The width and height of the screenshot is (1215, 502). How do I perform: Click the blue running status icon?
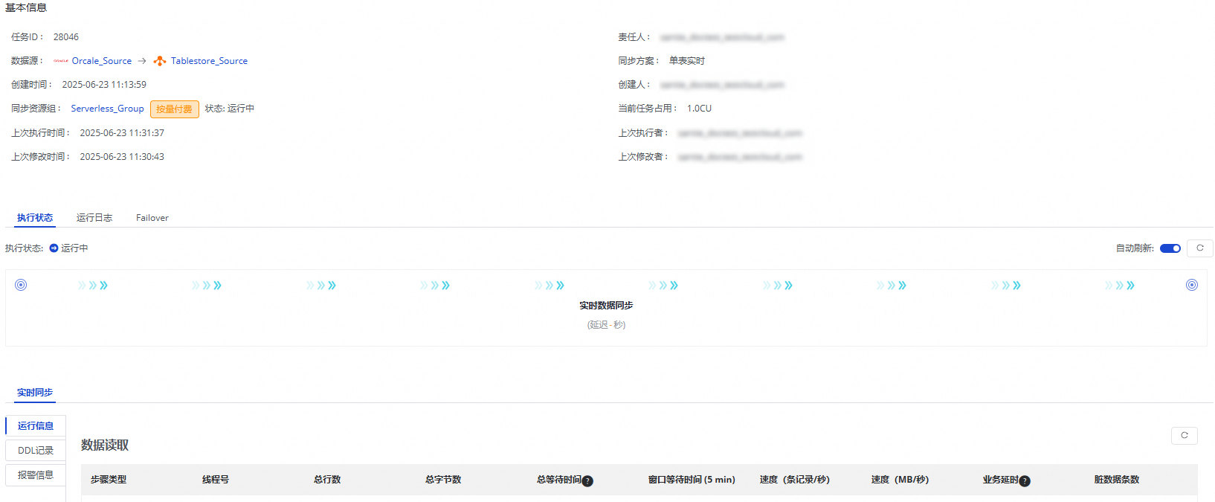pyautogui.click(x=54, y=248)
